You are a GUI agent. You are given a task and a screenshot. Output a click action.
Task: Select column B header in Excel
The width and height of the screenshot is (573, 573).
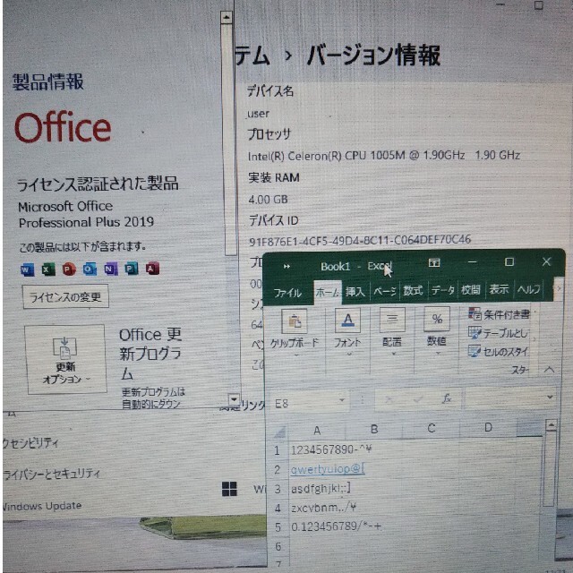tap(374, 429)
